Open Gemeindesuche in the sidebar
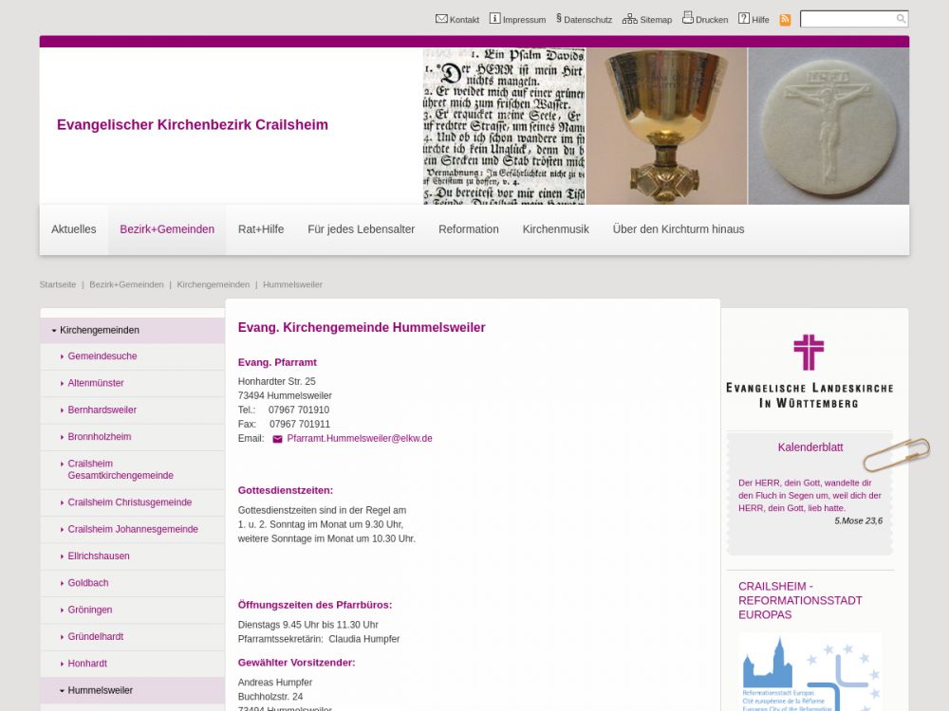 coord(102,356)
